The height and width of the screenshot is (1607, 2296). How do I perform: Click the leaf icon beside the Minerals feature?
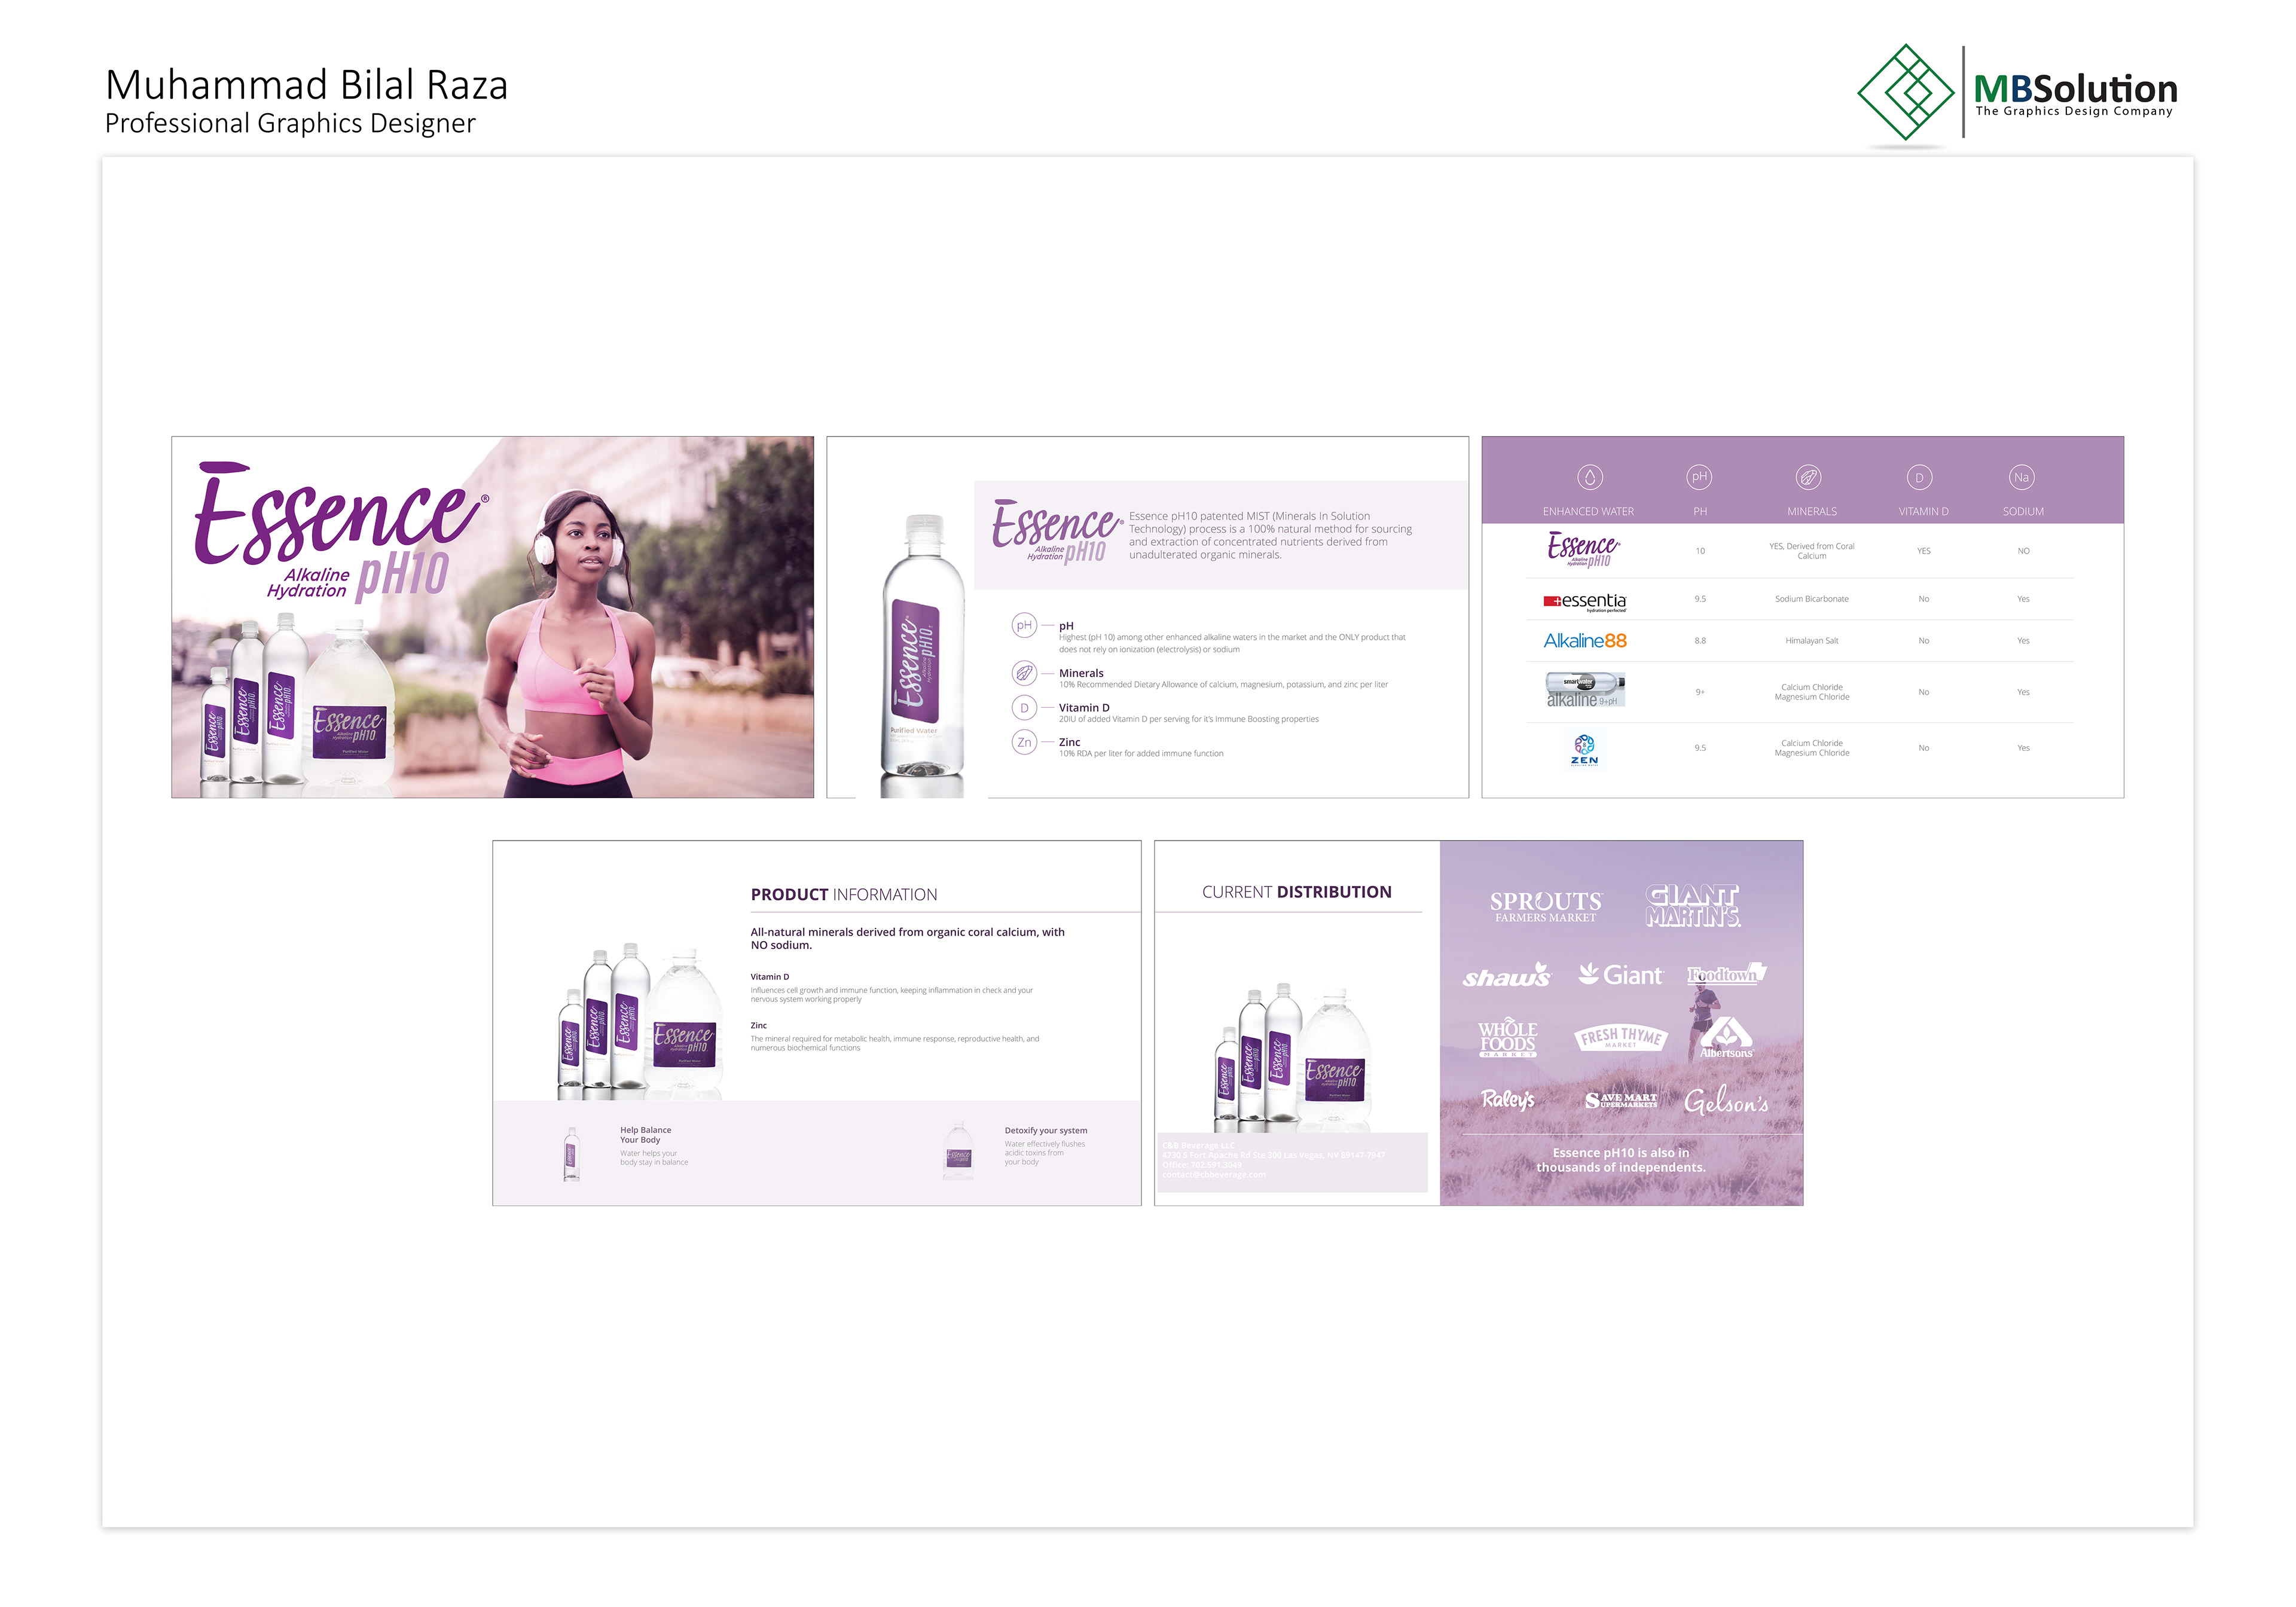tap(1024, 673)
